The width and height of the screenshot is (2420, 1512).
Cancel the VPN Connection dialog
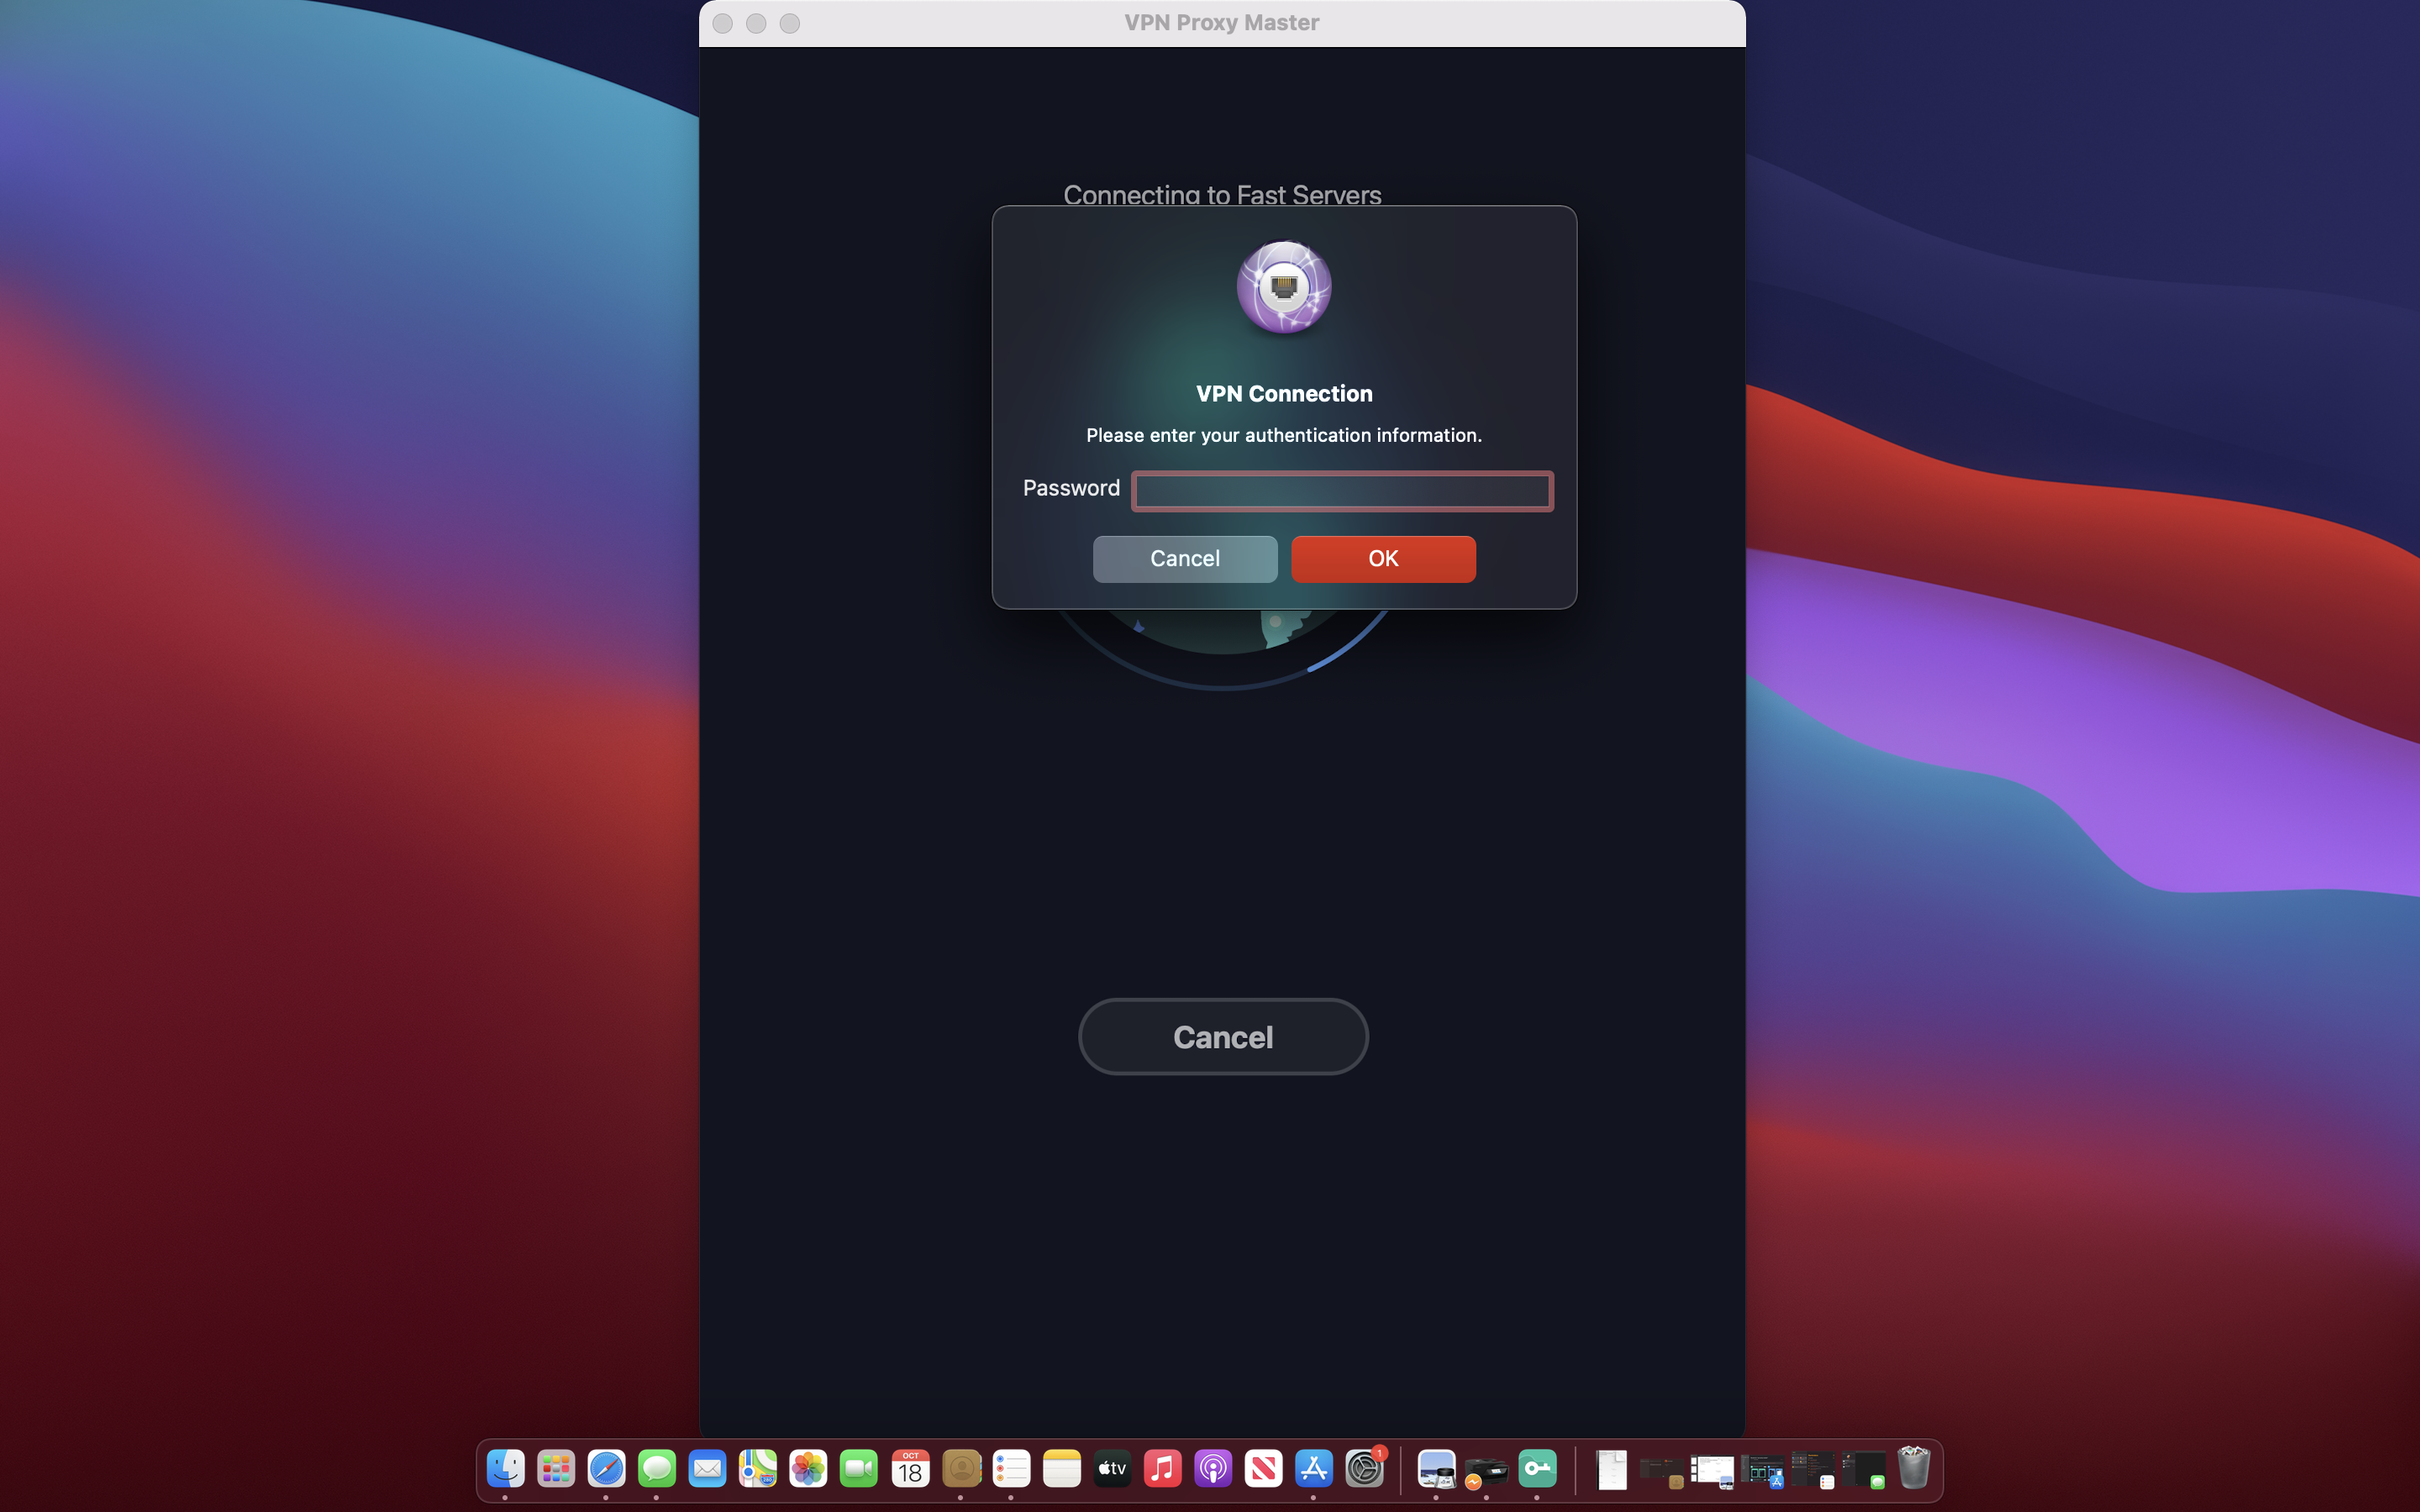coord(1184,559)
